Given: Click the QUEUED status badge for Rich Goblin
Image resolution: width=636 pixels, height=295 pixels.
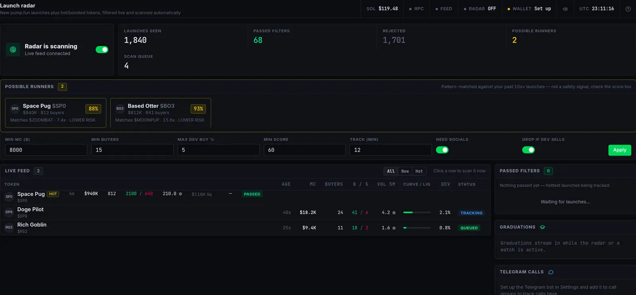Looking at the screenshot, I should pos(469,228).
